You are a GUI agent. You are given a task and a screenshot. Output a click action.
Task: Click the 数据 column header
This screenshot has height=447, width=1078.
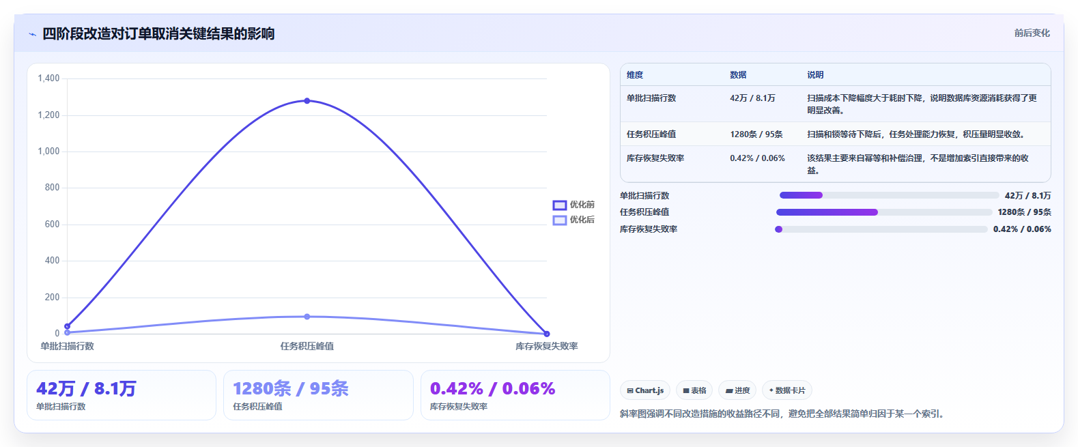point(738,75)
